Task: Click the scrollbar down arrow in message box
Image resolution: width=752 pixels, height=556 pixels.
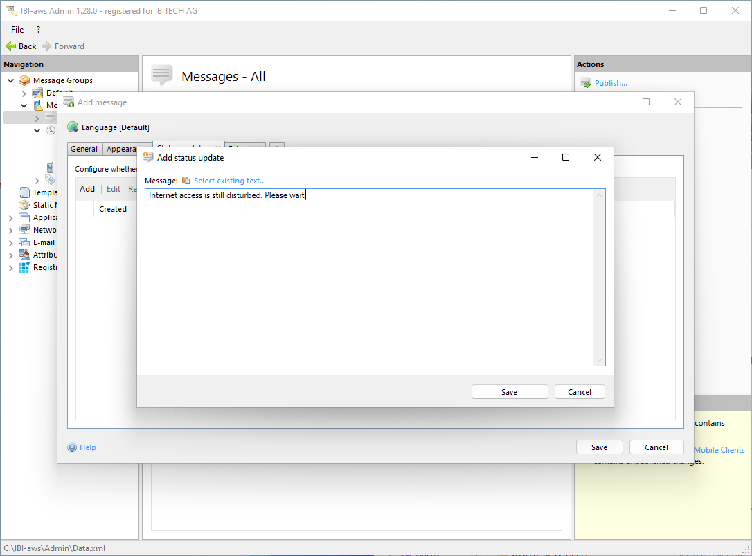Action: click(x=600, y=360)
